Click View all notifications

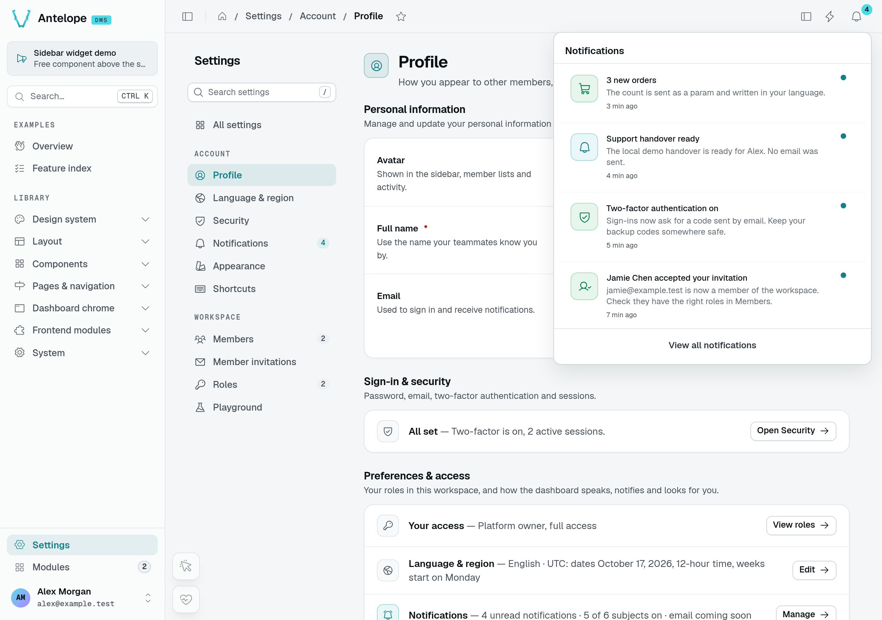[712, 345]
